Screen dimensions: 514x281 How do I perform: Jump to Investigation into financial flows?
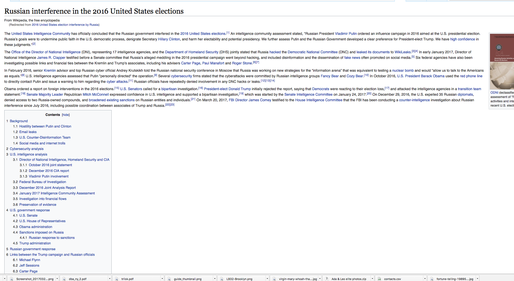(x=43, y=199)
